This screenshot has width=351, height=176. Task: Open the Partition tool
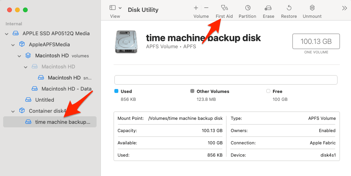(247, 8)
